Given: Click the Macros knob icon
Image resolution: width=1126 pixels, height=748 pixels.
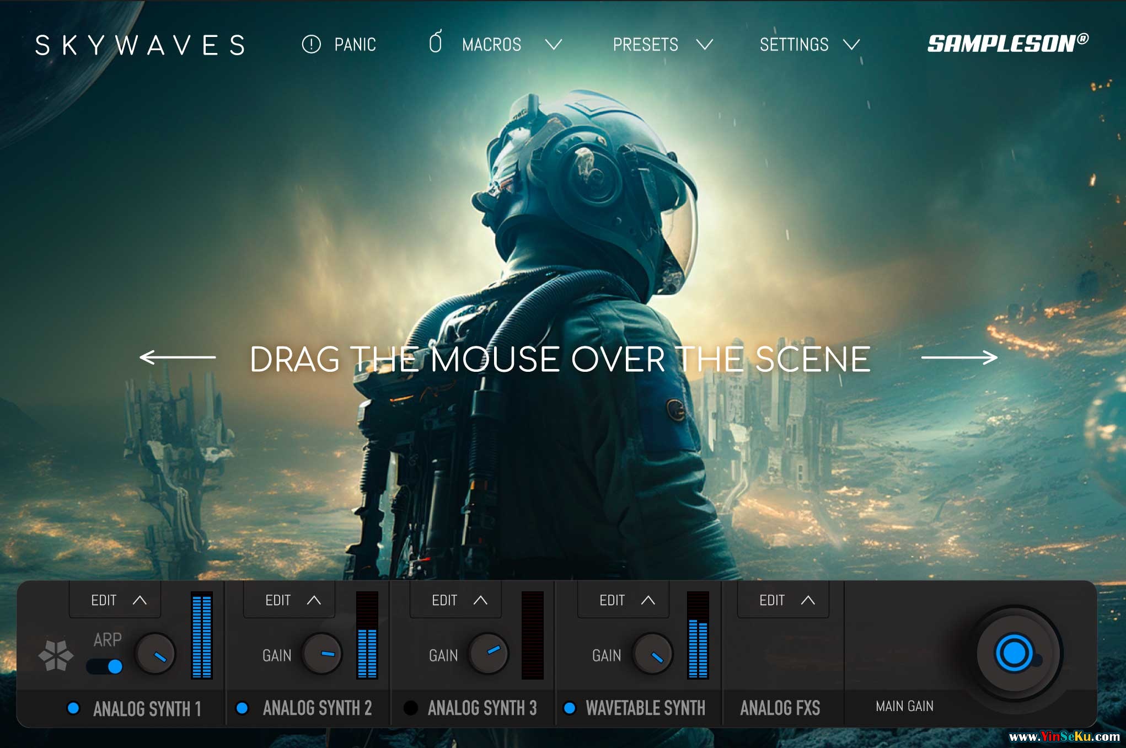Looking at the screenshot, I should [x=435, y=42].
